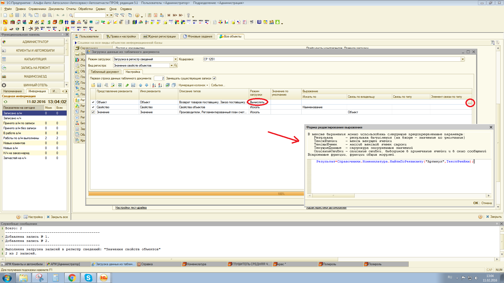Open the calendar icon in the main toolbar
The height and width of the screenshot is (283, 504).
pos(155,15)
